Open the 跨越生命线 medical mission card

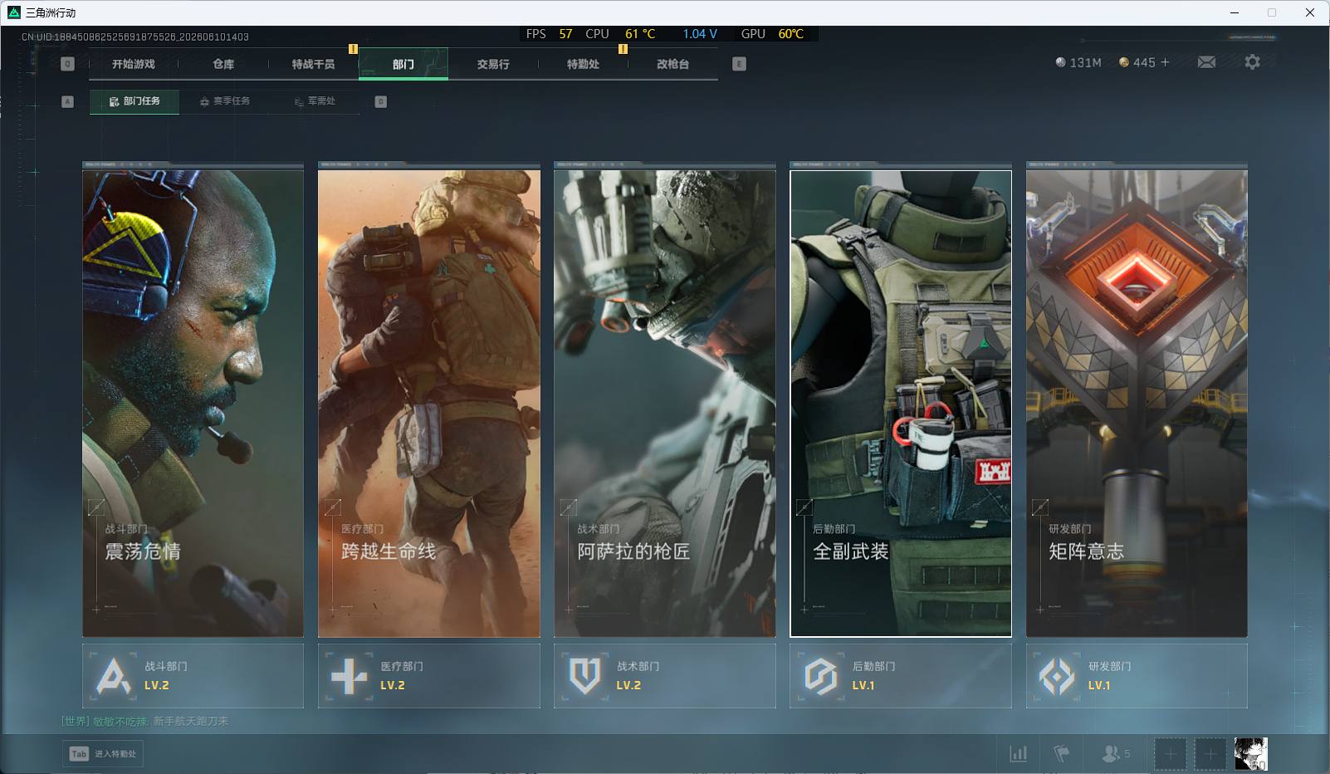point(429,404)
